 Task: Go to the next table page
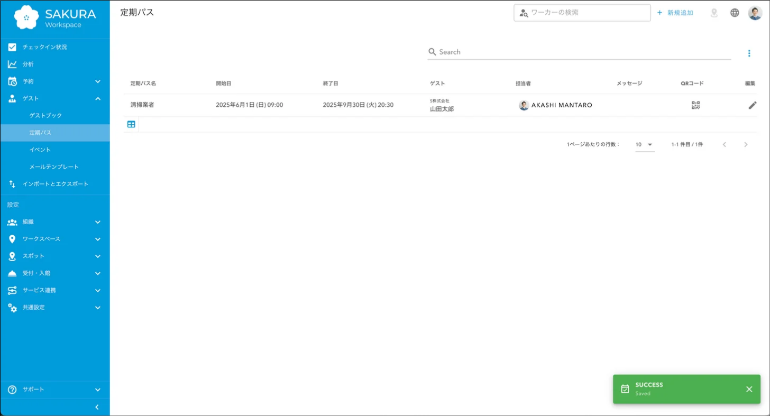click(746, 144)
